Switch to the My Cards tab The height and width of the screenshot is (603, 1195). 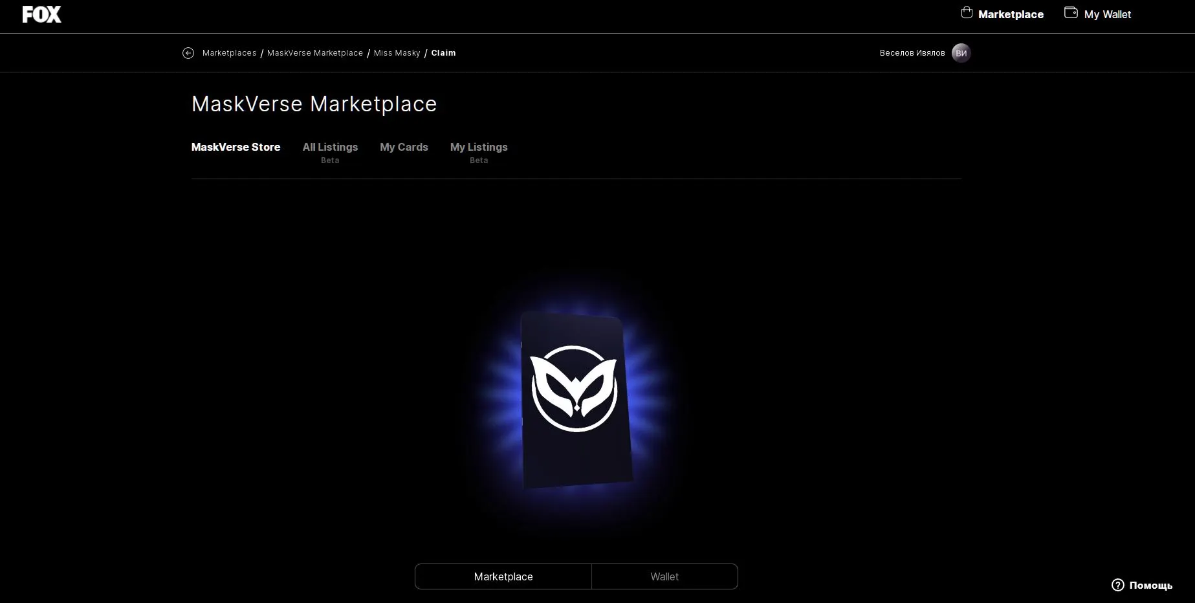click(404, 147)
